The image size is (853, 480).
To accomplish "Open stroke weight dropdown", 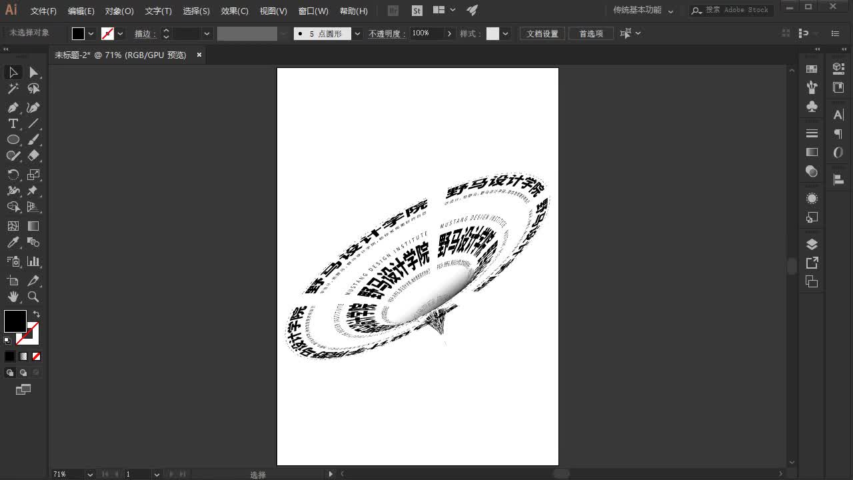I will pos(207,33).
